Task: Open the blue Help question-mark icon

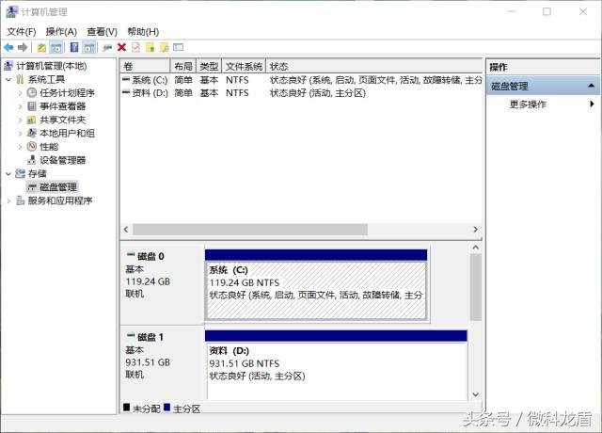Action: coord(74,47)
